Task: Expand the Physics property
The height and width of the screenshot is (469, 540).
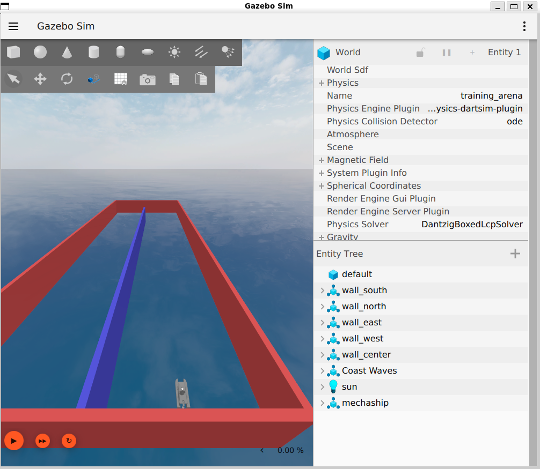Action: coord(322,83)
